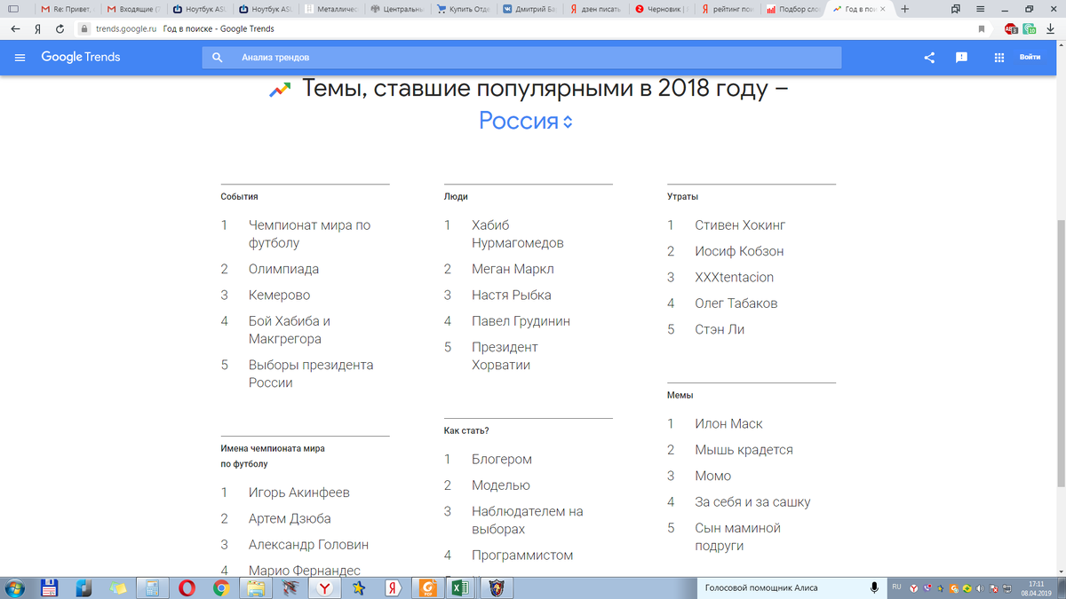This screenshot has height=599, width=1066.
Task: Open the 'Олег Табаков' topic
Action: tap(736, 303)
